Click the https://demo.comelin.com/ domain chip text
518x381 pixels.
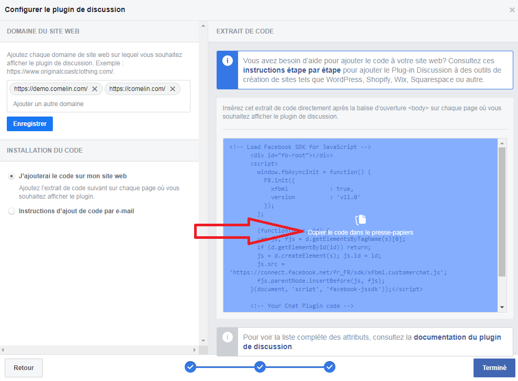(x=51, y=89)
